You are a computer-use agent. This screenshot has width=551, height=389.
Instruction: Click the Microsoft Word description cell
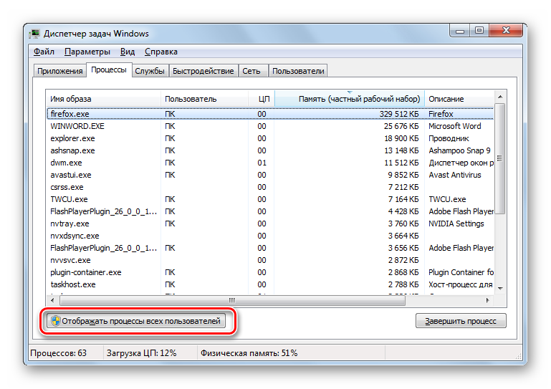(455, 126)
